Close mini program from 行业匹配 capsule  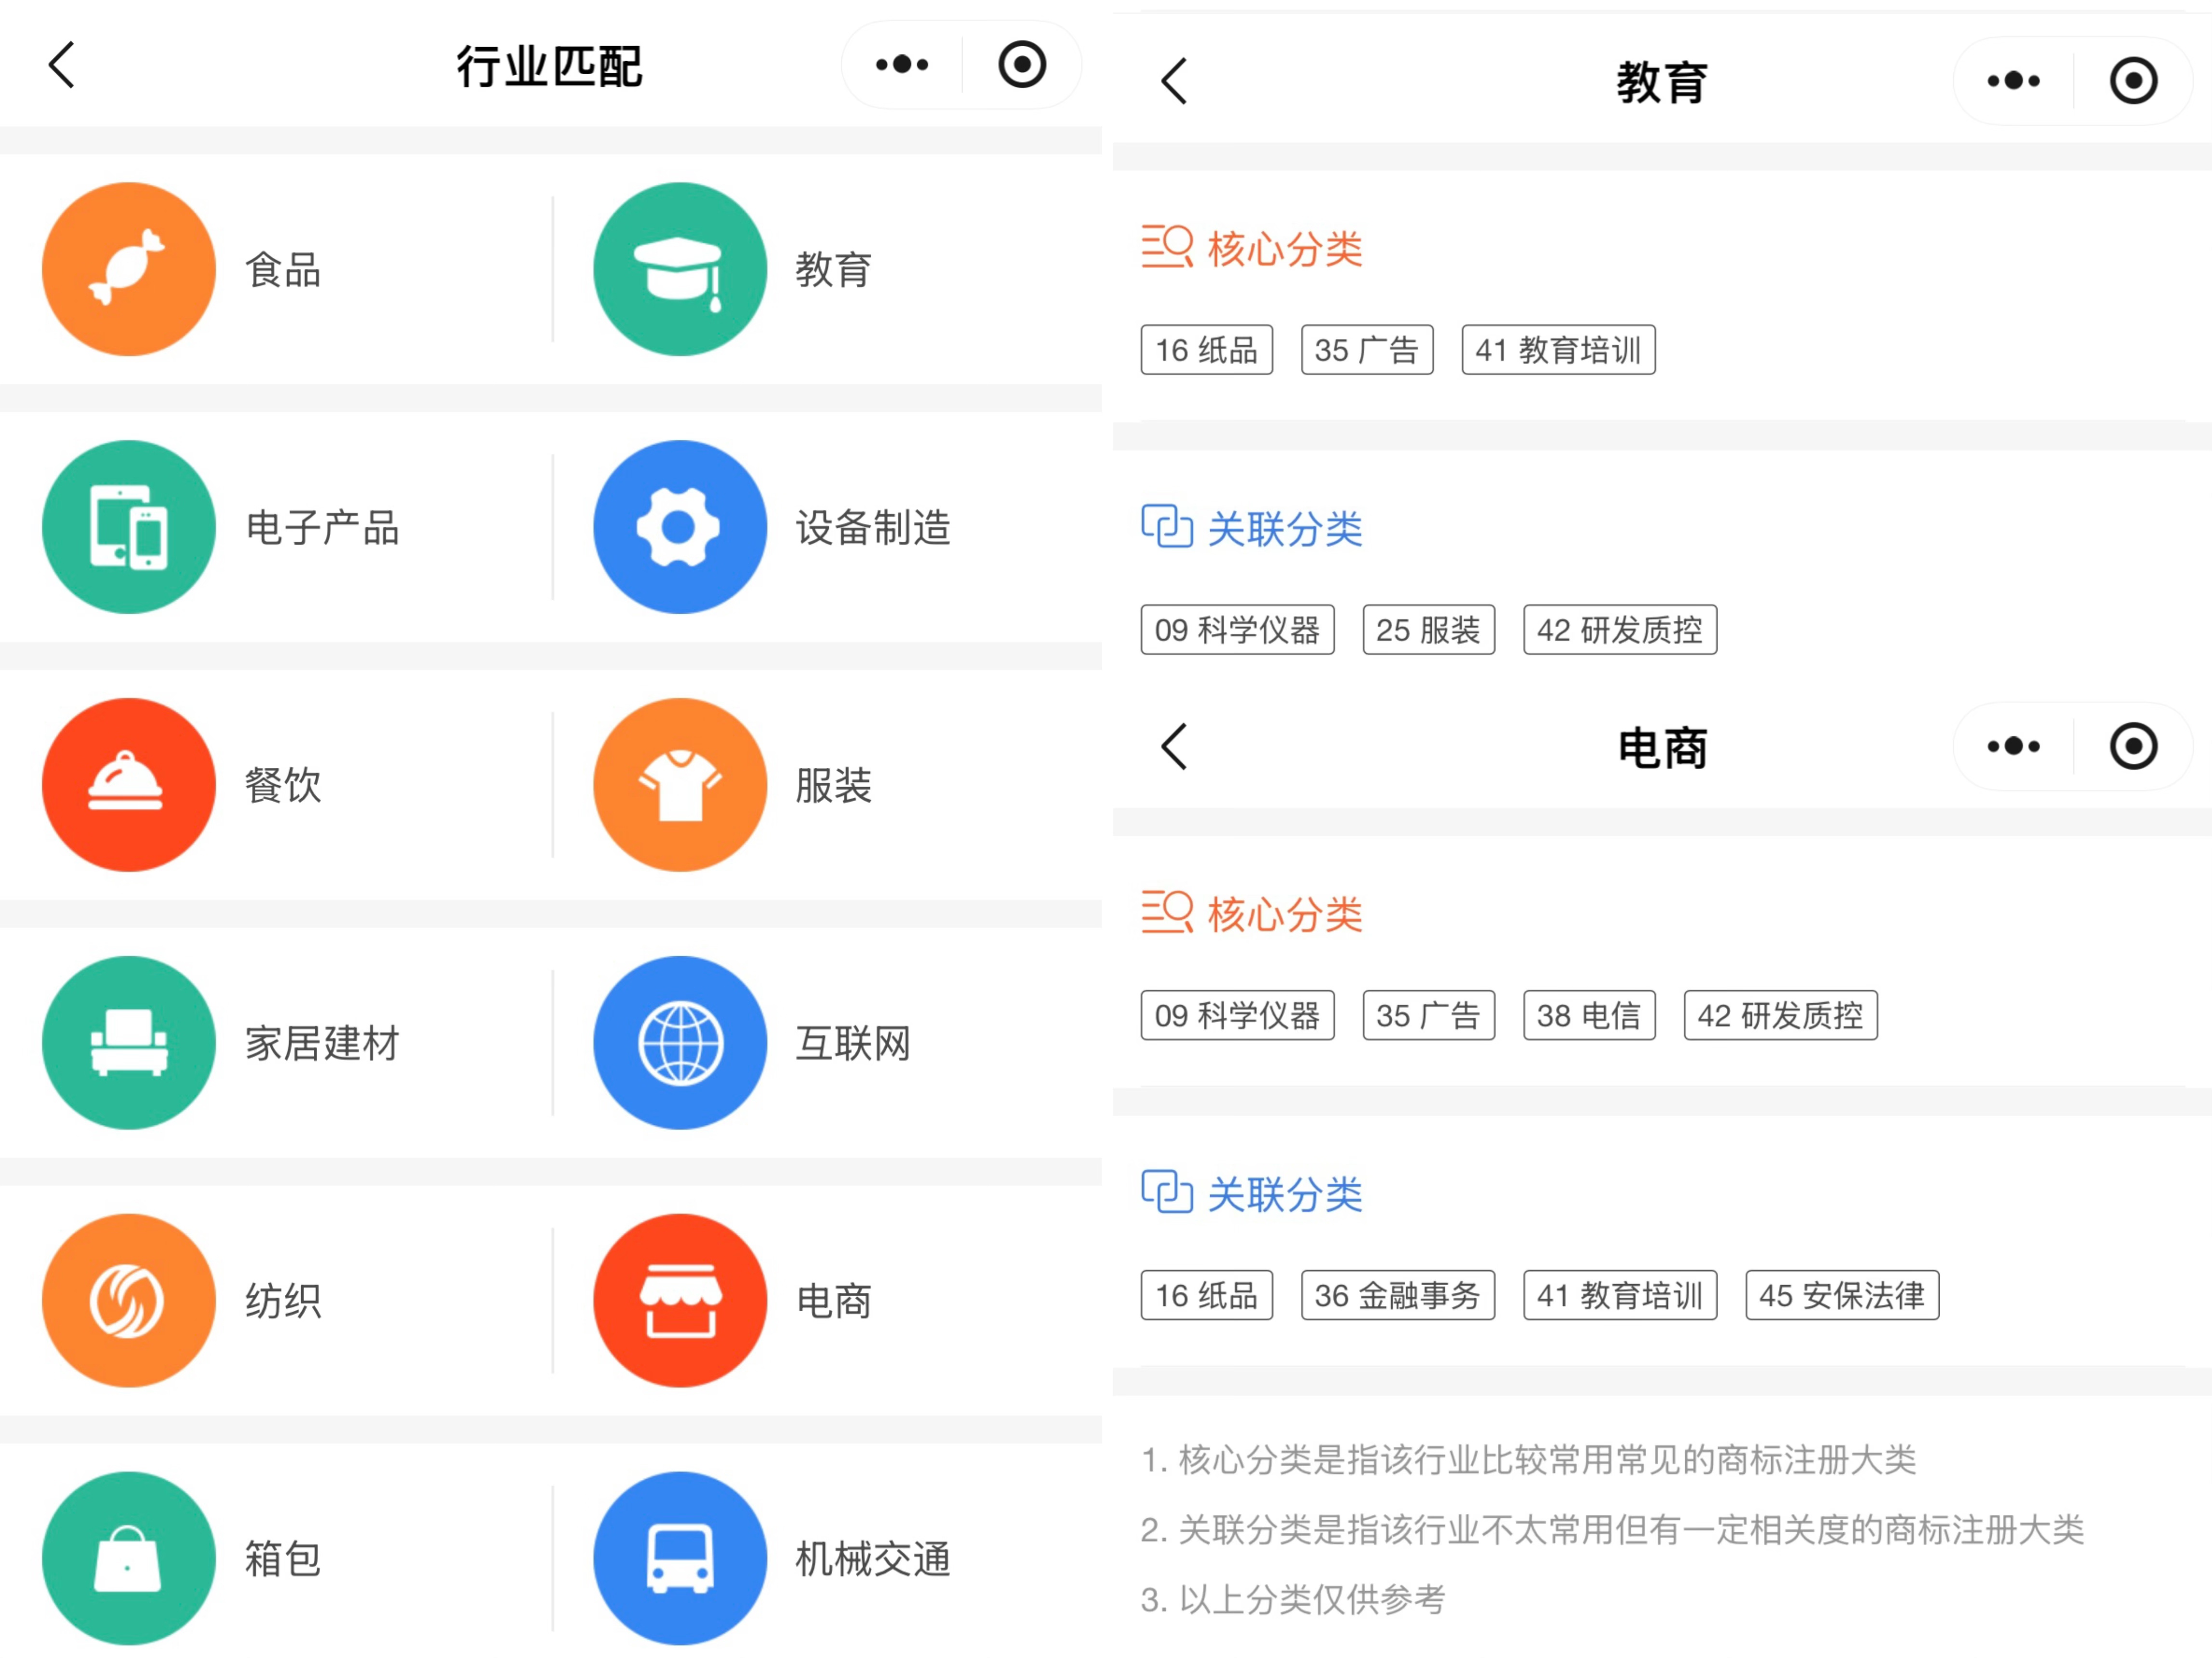[1022, 65]
